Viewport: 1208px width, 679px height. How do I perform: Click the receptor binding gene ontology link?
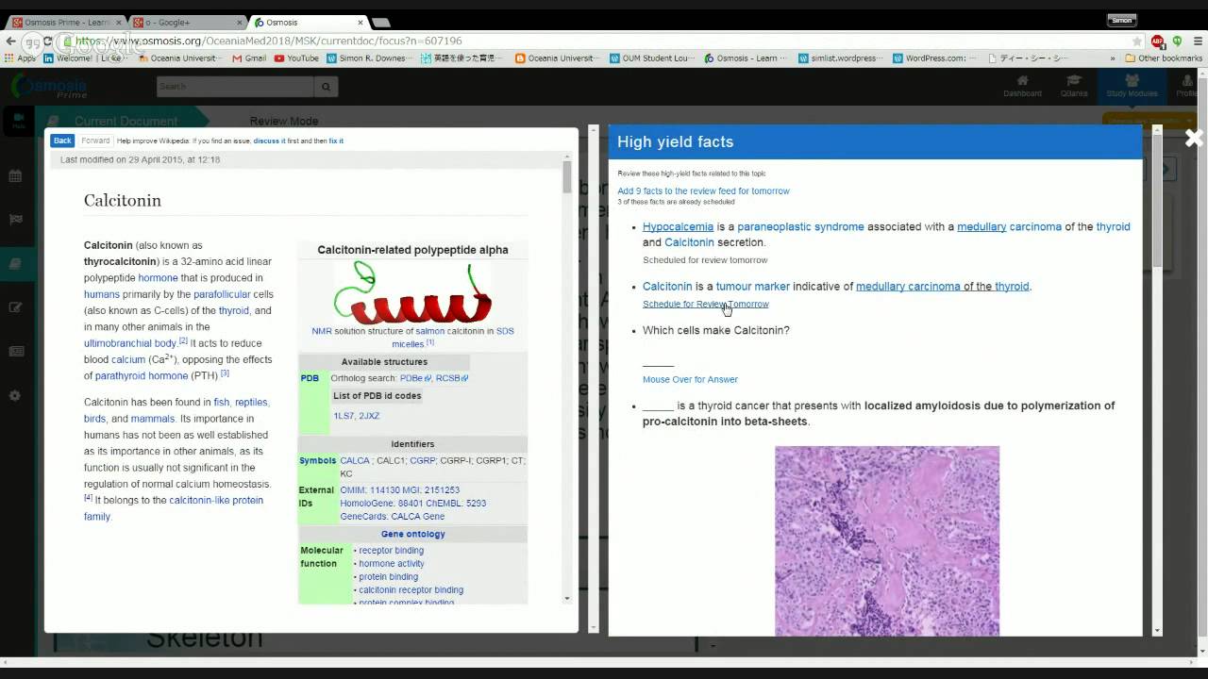pos(391,550)
